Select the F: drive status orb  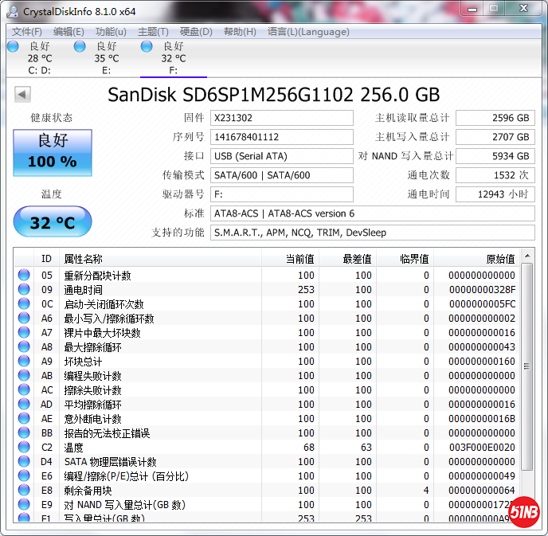point(147,47)
